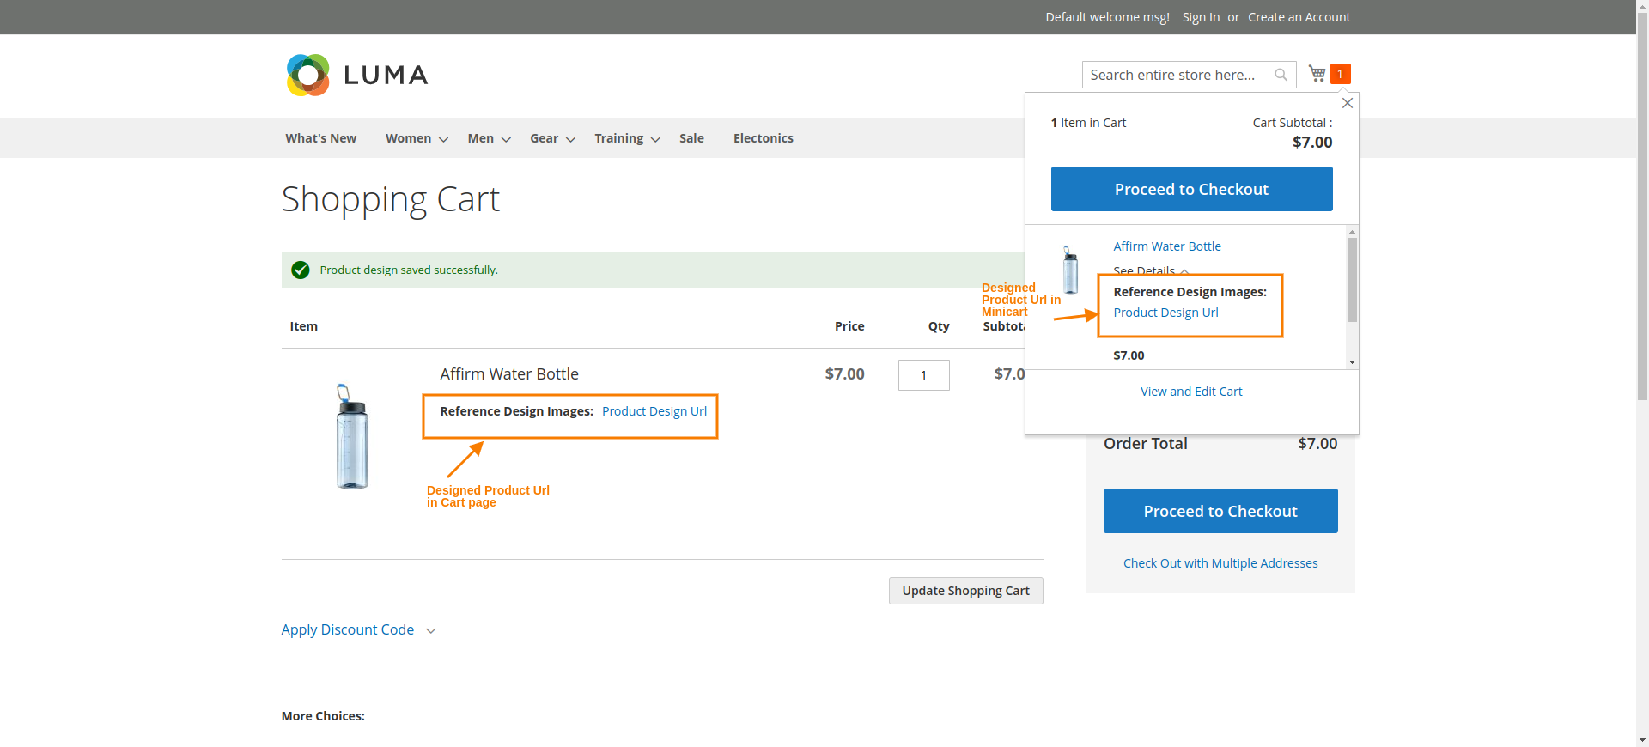This screenshot has width=1649, height=747.
Task: Click the Item column header
Action: tap(303, 326)
